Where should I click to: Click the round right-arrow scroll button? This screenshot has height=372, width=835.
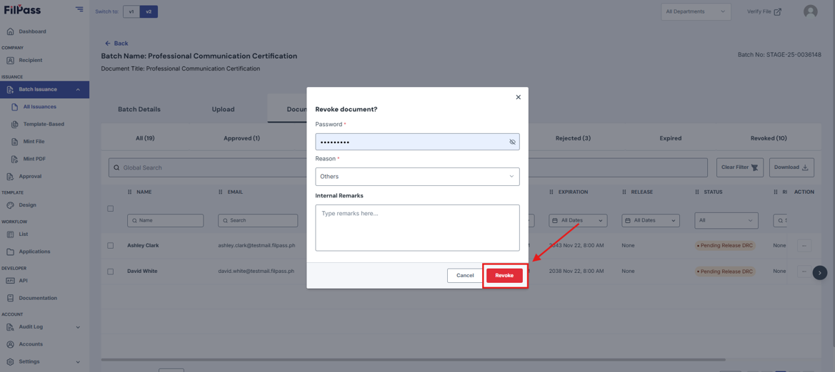coord(820,273)
